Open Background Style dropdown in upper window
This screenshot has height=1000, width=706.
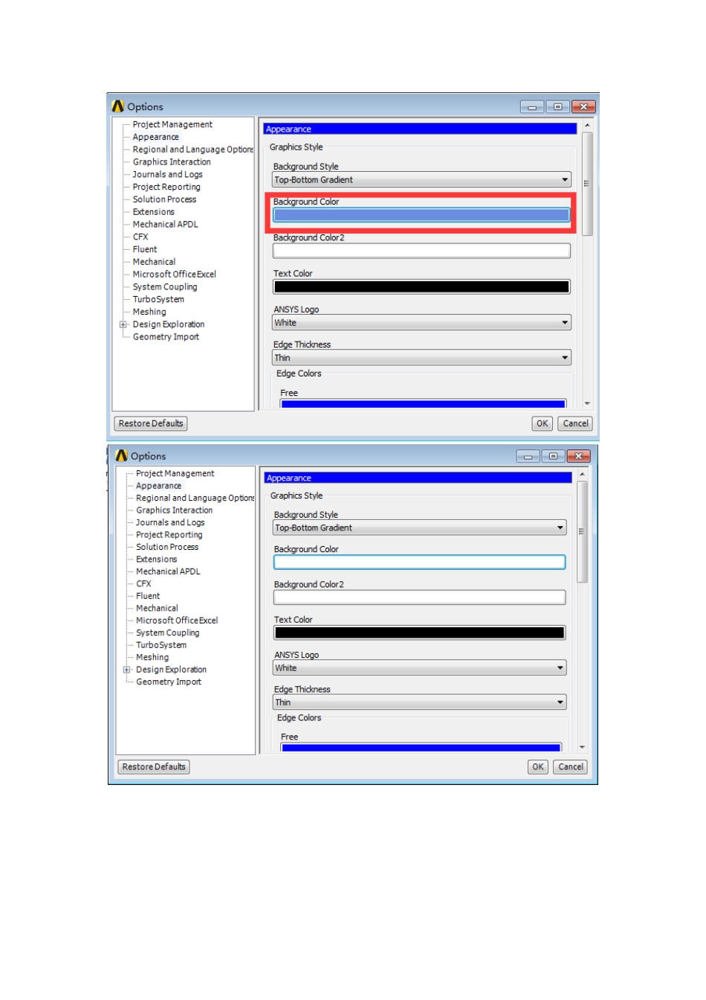pos(421,180)
